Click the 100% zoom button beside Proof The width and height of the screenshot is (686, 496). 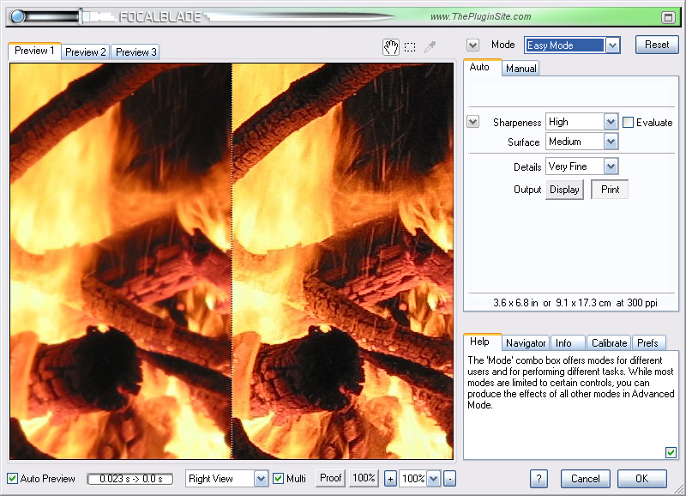point(364,478)
